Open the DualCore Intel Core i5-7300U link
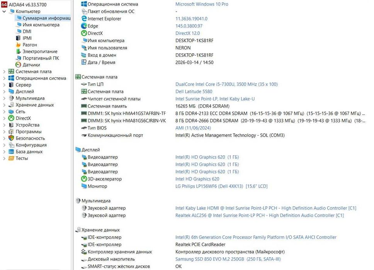 point(226,84)
